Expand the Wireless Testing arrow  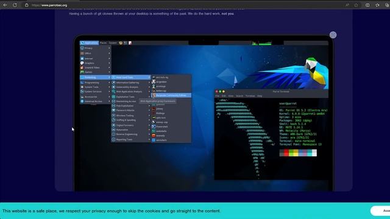click(149, 116)
